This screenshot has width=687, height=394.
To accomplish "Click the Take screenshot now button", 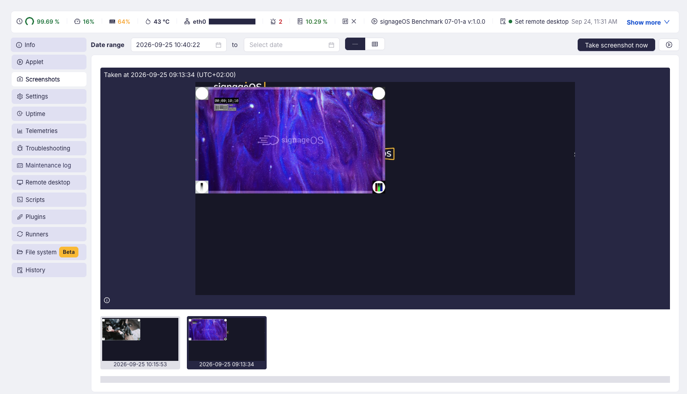I will point(616,45).
